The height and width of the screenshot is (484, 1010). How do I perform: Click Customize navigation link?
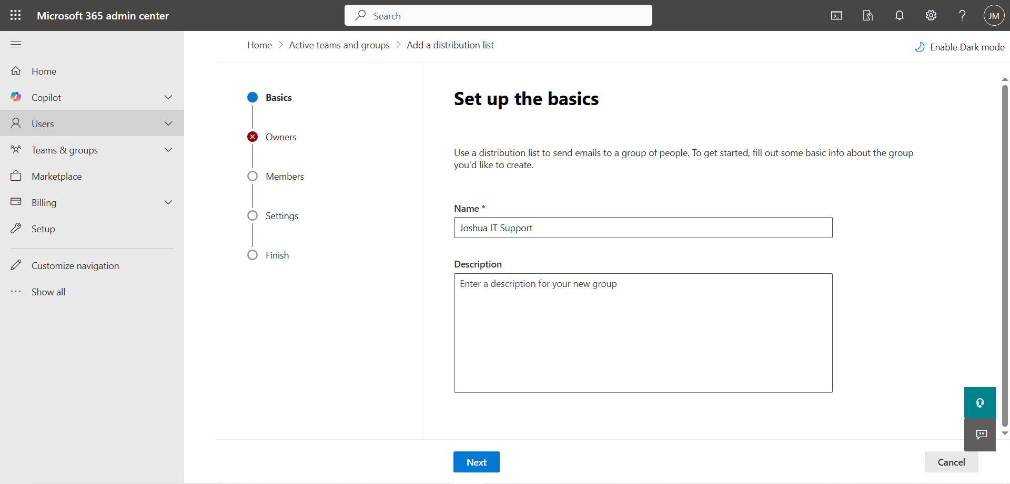75,265
